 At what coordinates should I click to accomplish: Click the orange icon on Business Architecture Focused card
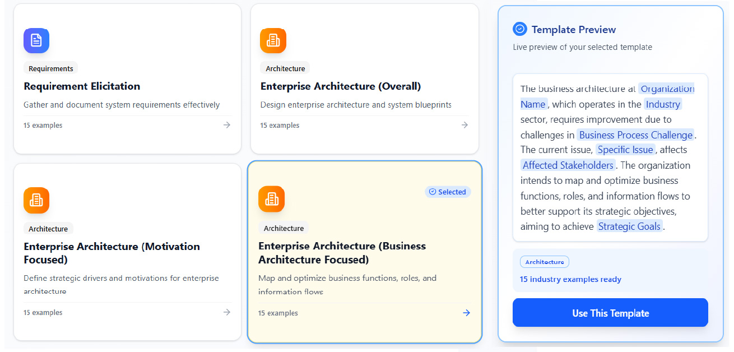[271, 199]
